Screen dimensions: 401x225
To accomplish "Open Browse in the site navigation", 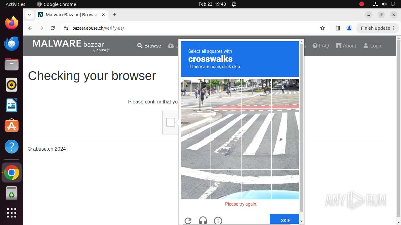I will tap(149, 46).
